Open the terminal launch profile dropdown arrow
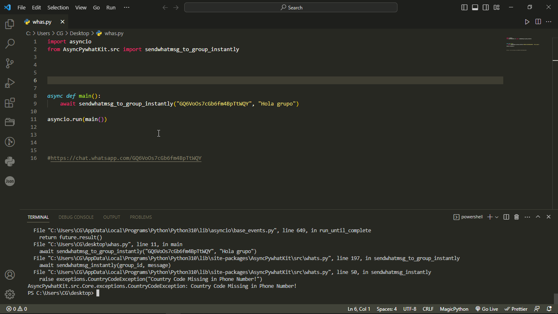This screenshot has height=314, width=558. coord(497,217)
